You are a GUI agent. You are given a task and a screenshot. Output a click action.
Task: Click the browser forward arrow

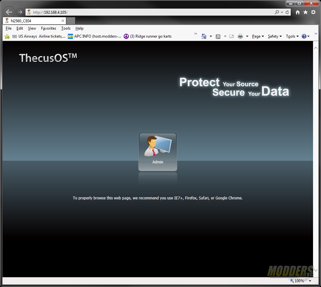[20, 12]
